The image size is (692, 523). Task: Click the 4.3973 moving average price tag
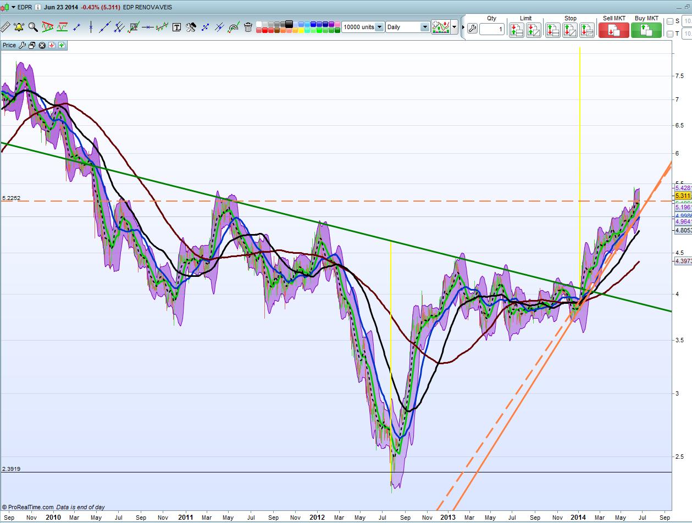(x=682, y=261)
